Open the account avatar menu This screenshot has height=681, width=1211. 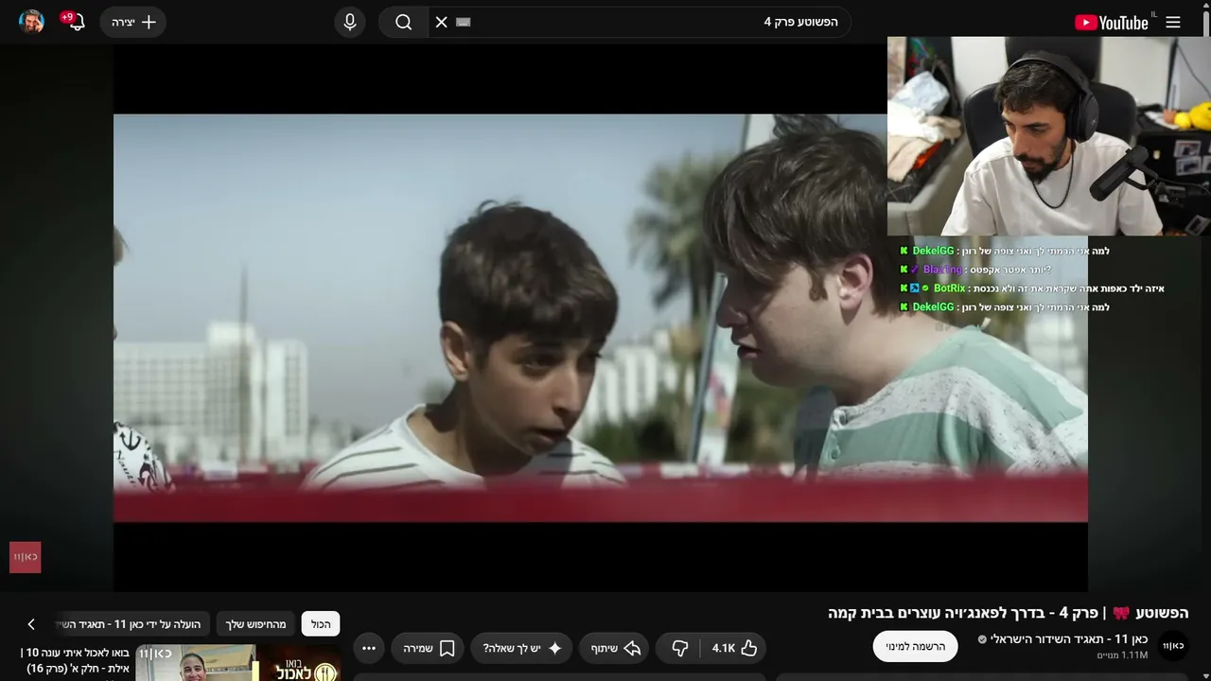32,22
